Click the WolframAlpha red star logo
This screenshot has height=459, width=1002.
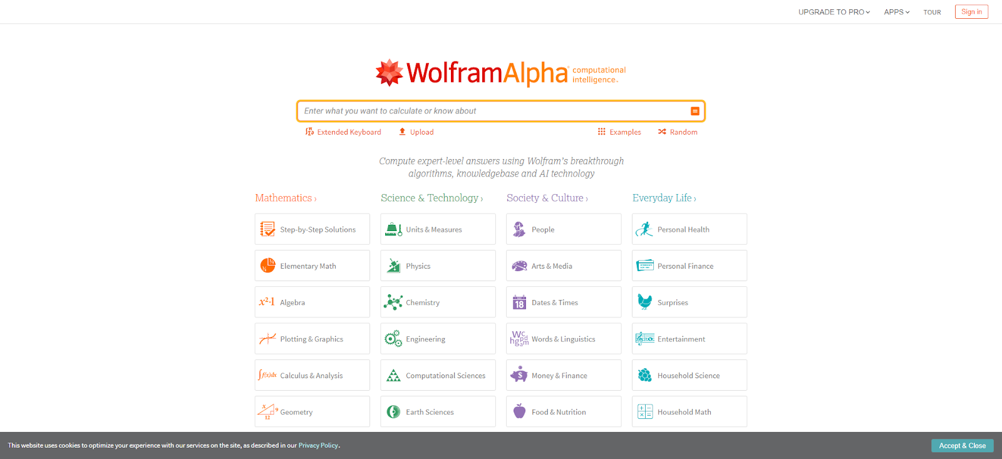(389, 73)
